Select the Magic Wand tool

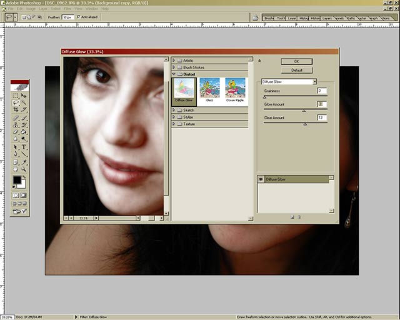pos(24,102)
